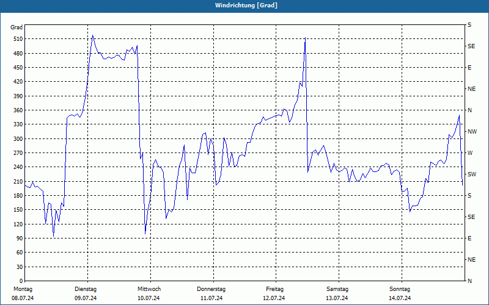The height and width of the screenshot is (305, 489).
Task: Click the 'NW' compass label on right axis
Action: (472, 132)
